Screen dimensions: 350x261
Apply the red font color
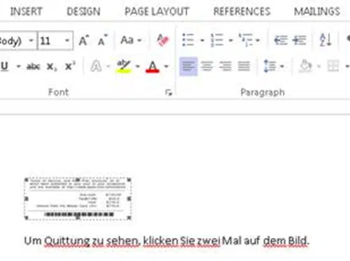[153, 66]
